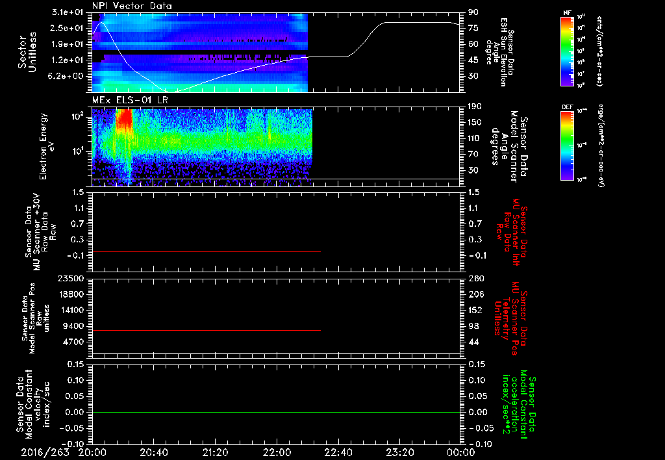The width and height of the screenshot is (665, 460).
Task: Click the "23500" scanner position tick
Action: pos(70,279)
